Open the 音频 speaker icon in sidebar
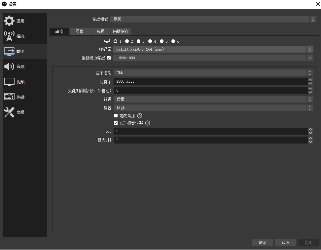This screenshot has height=250, width=321. coord(9,66)
